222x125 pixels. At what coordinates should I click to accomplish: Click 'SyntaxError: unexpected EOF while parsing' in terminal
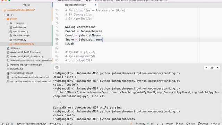coord(87,108)
